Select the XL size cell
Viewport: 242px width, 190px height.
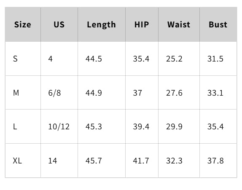click(x=23, y=161)
